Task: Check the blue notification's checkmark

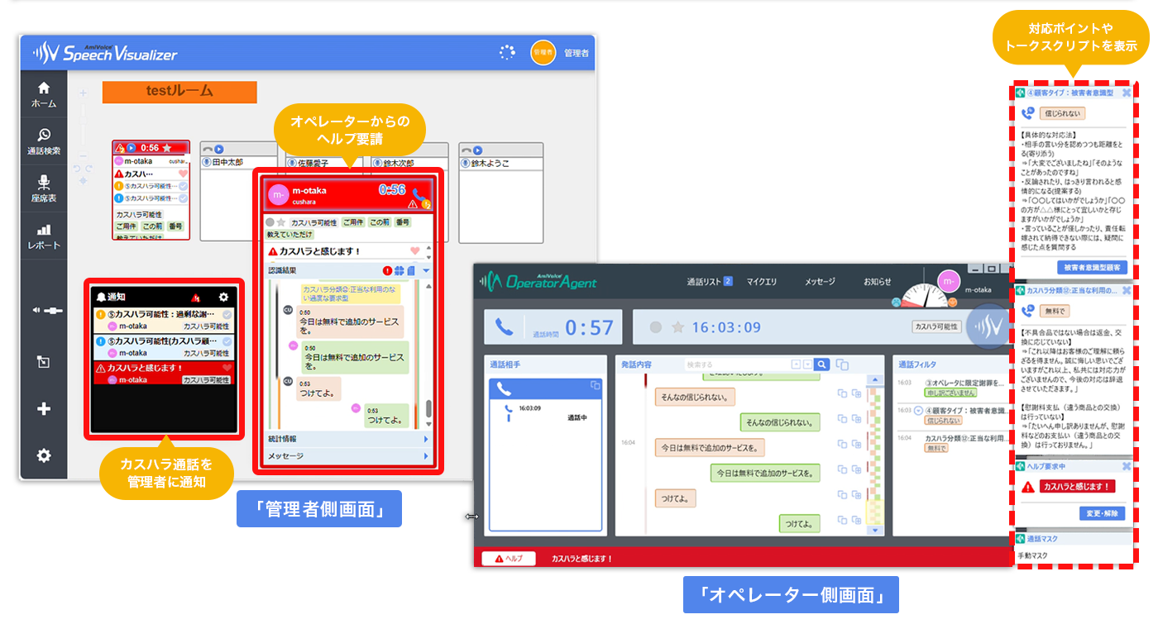Action: pyautogui.click(x=227, y=340)
